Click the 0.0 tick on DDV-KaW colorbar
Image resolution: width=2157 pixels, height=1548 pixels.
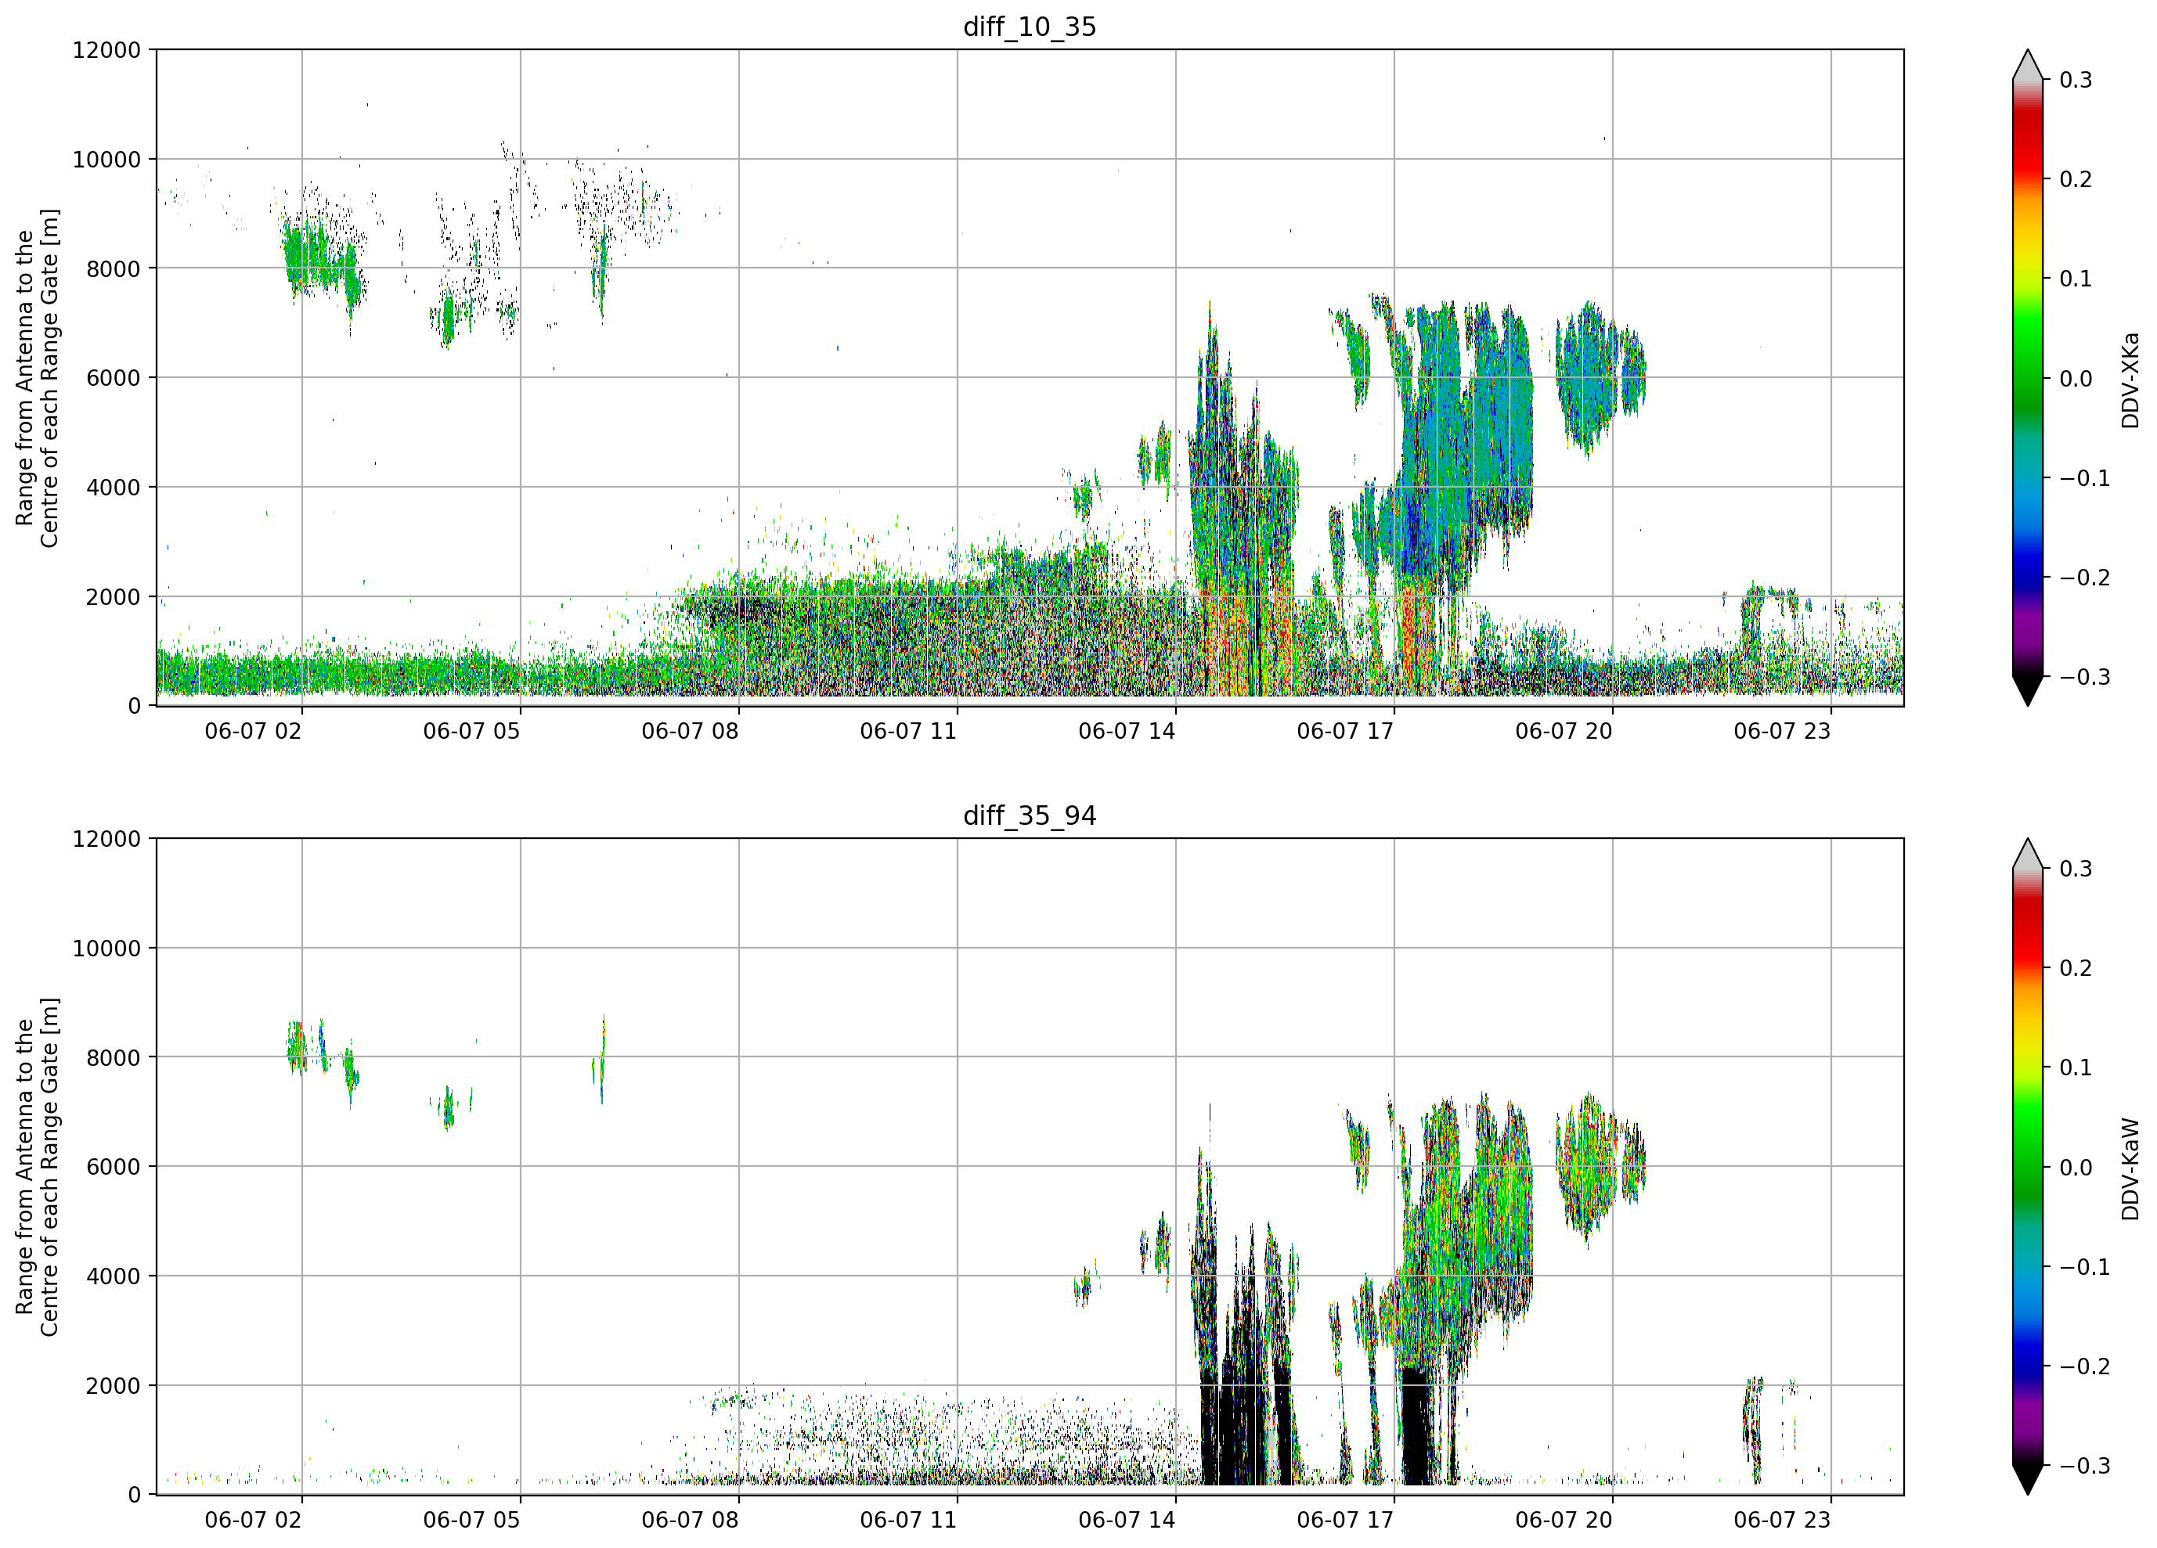coord(2076,1168)
